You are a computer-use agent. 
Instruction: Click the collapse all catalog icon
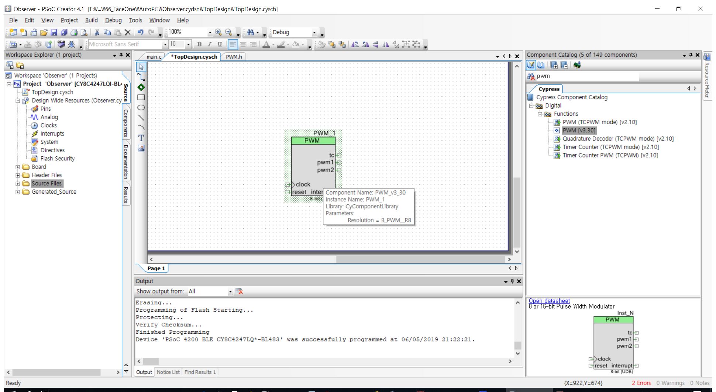pyautogui.click(x=564, y=65)
